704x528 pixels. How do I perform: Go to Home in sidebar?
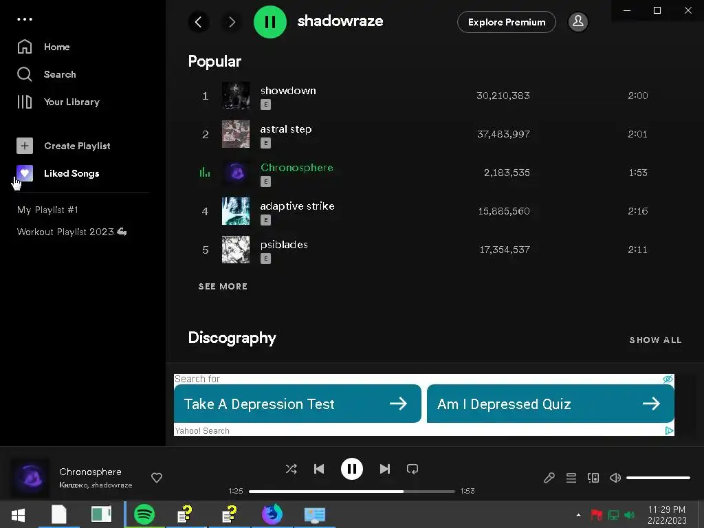click(x=43, y=47)
